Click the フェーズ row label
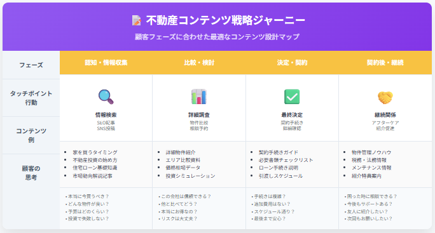Image resolution: width=435 pixels, height=233 pixels. coord(31,65)
